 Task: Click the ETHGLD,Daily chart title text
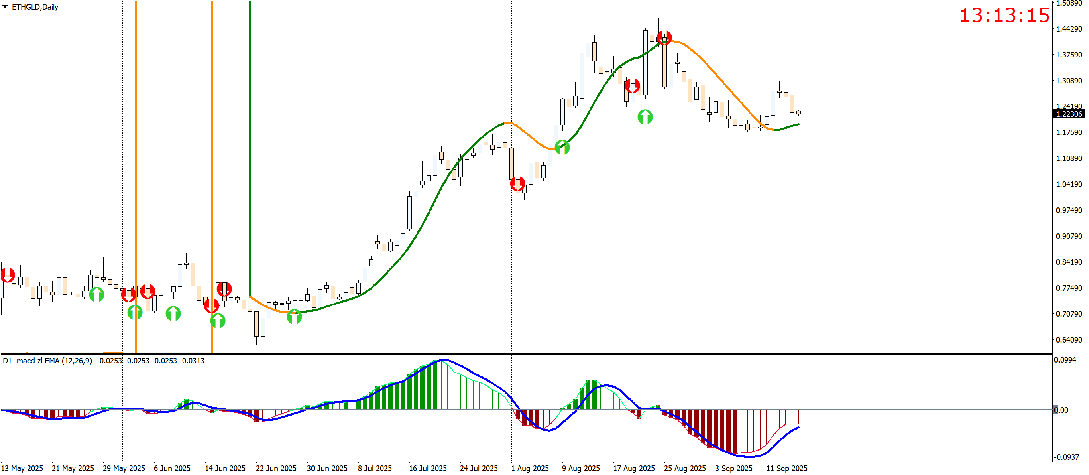click(x=35, y=7)
